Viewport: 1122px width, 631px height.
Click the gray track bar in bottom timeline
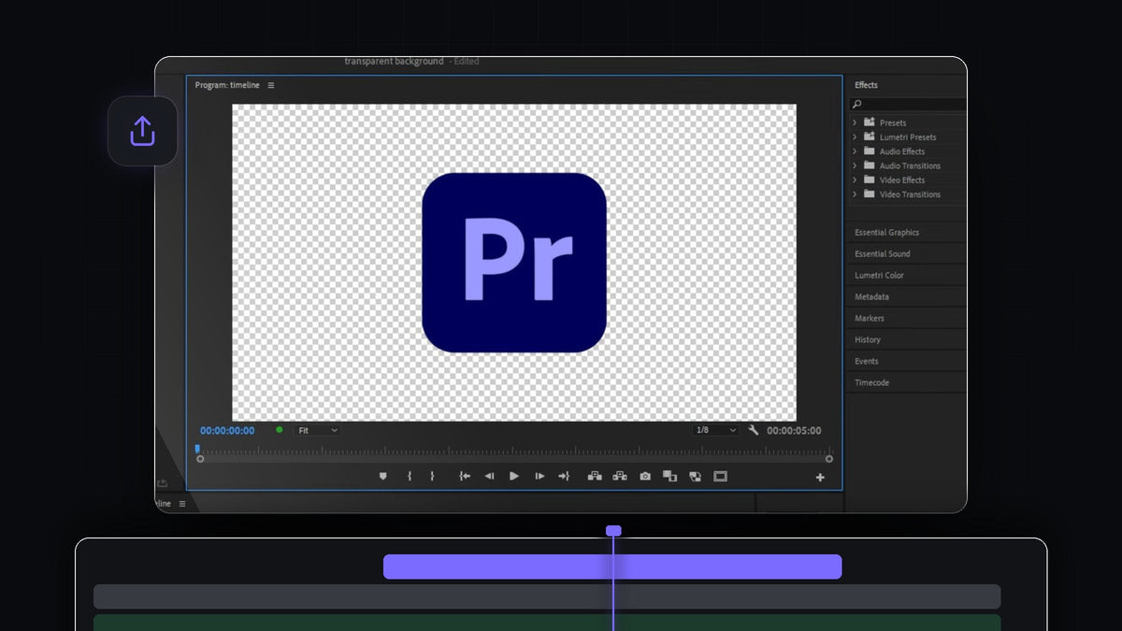pyautogui.click(x=547, y=596)
